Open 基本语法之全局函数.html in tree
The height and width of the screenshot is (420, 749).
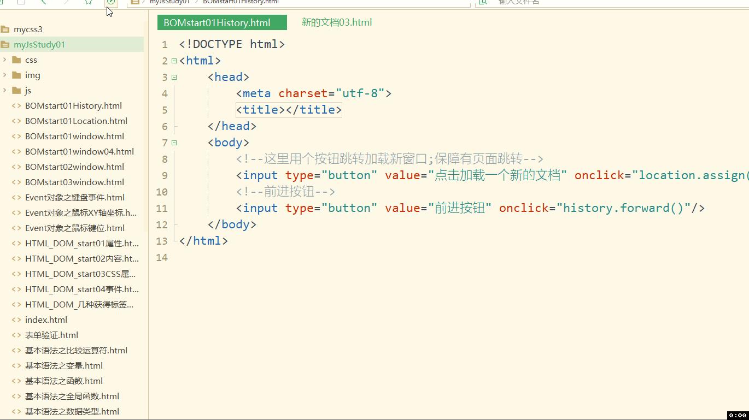(72, 397)
